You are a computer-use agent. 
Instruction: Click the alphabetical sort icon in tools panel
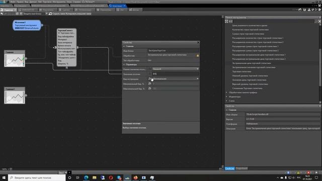[230, 21]
